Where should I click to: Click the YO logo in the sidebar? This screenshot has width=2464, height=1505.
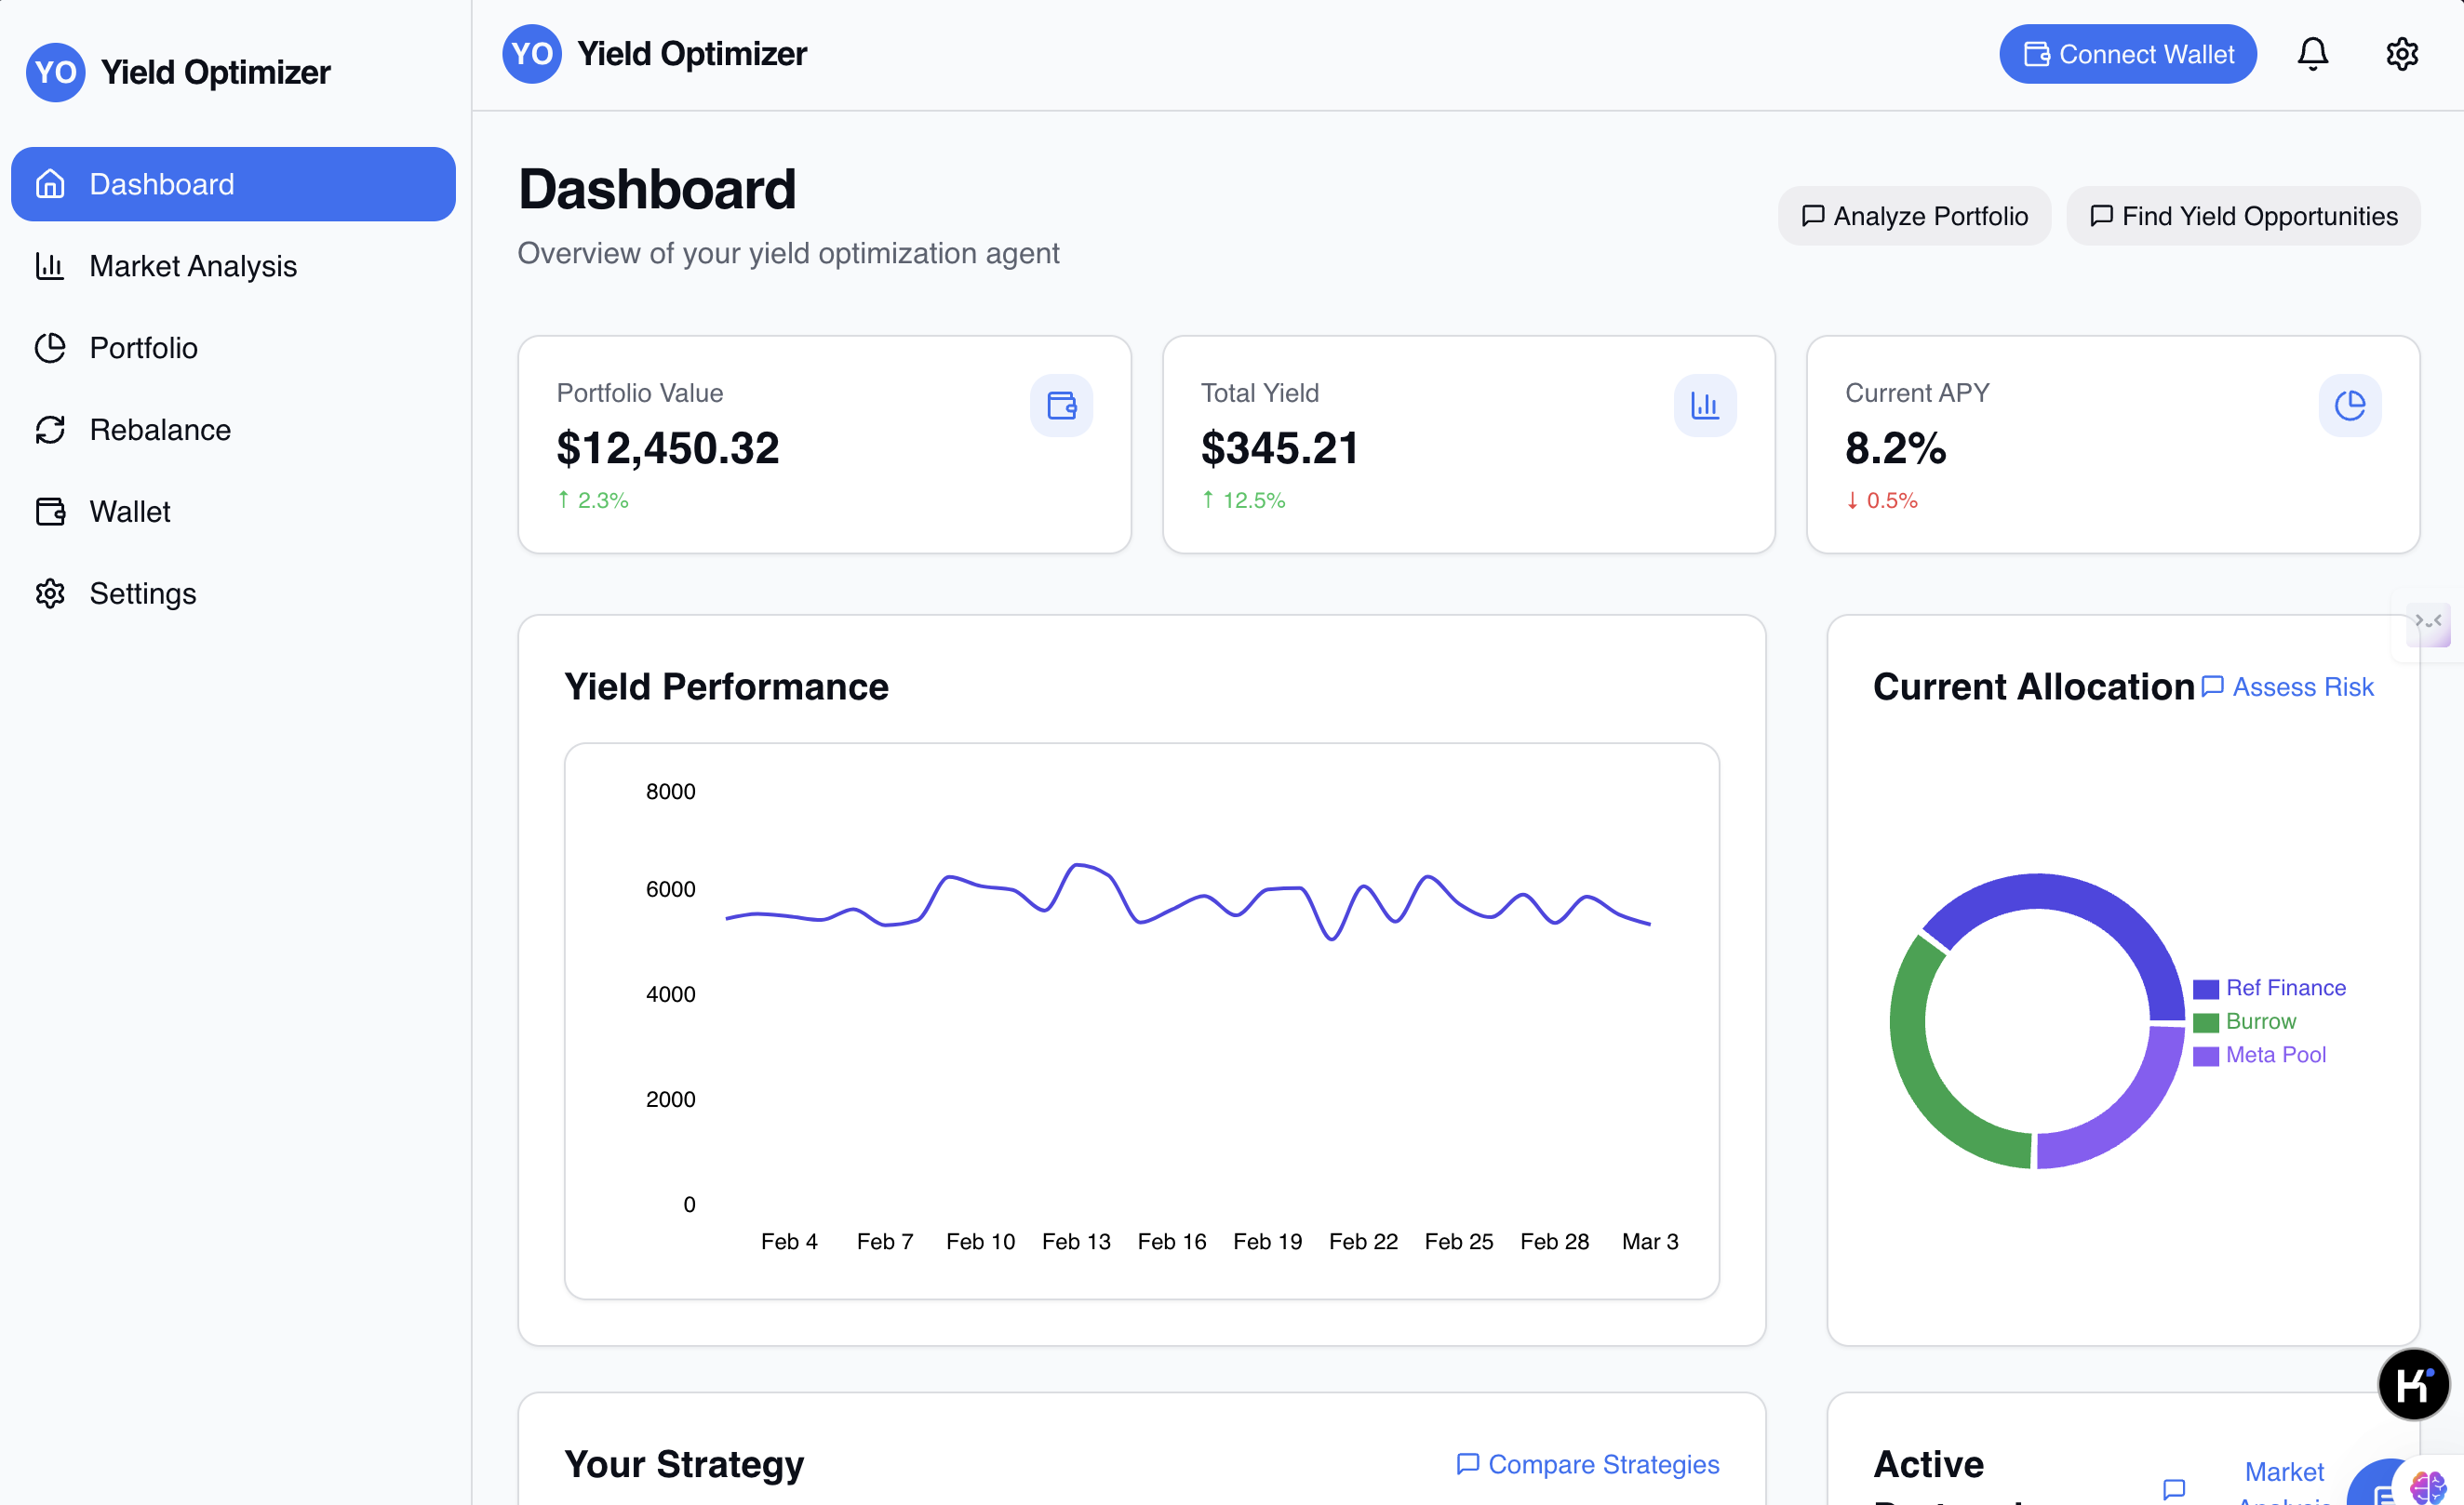pyautogui.click(x=55, y=72)
